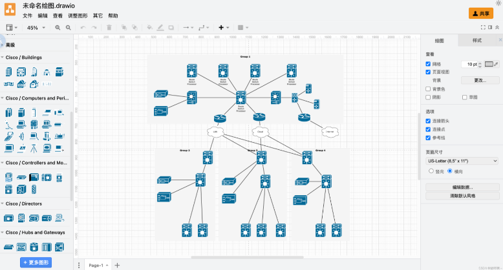
Task: Click the zoom out magnifier icon
Action: (x=69, y=28)
